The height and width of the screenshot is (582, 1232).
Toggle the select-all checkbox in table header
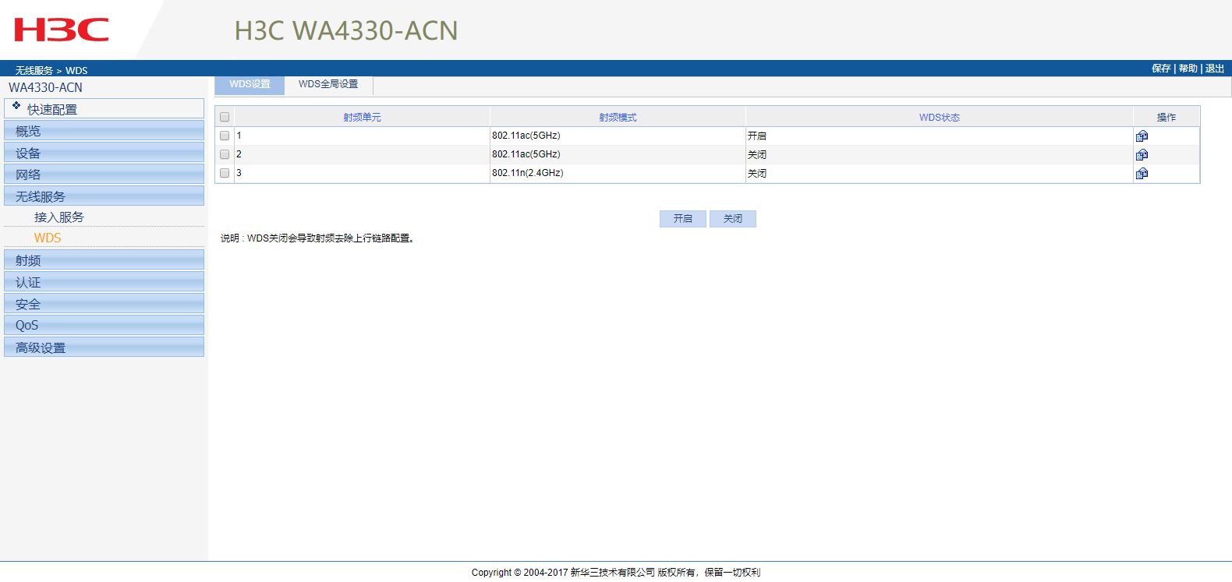pyautogui.click(x=225, y=117)
